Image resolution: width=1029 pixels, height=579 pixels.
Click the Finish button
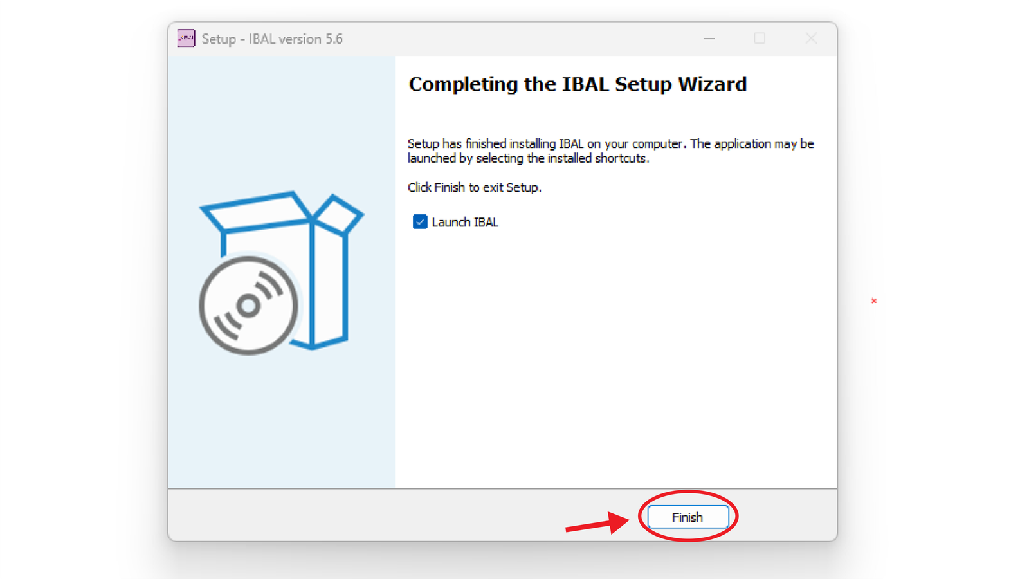tap(688, 517)
